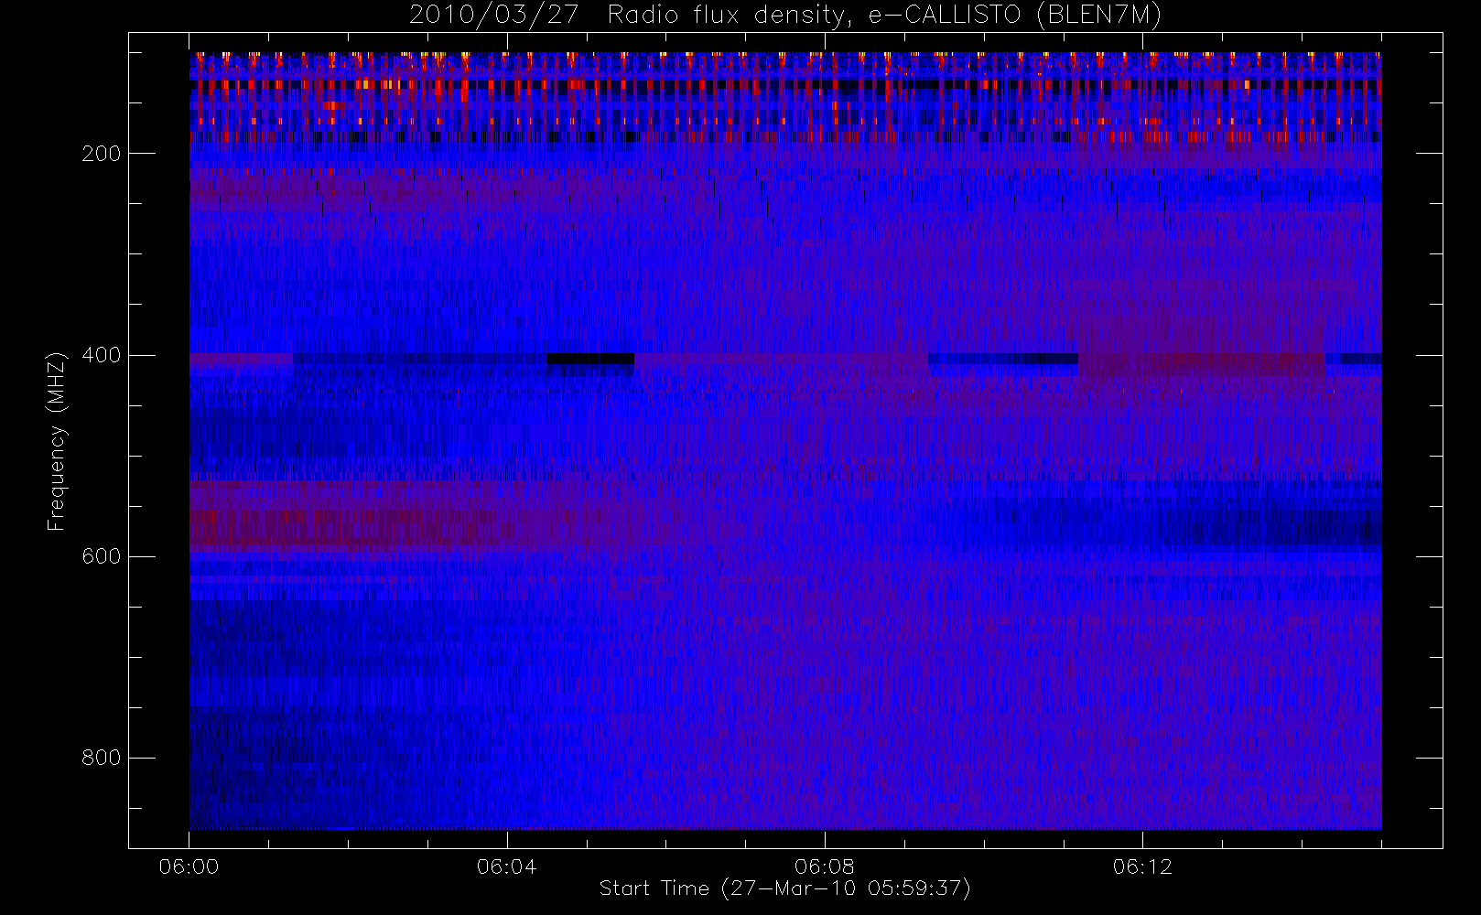Click the black gap in the 400 MHz band

click(590, 359)
